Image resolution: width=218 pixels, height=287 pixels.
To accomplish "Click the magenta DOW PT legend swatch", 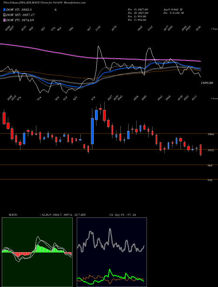I will (5, 20).
